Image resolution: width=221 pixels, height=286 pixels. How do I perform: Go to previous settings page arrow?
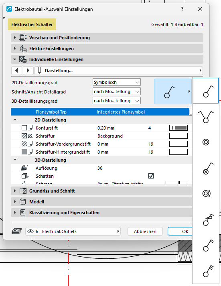coord(16,71)
